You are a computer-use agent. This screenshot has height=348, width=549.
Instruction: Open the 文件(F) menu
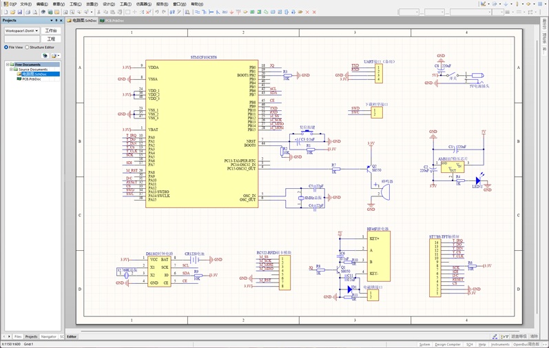click(x=25, y=4)
